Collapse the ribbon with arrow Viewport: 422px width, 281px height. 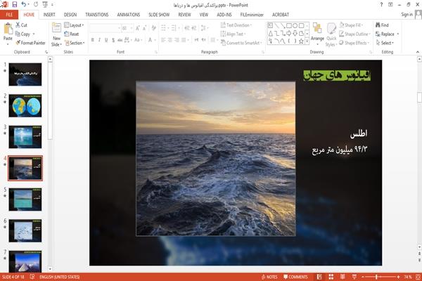tap(417, 52)
